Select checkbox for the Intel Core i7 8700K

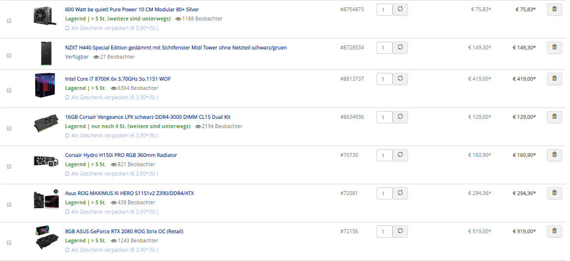coord(9,90)
